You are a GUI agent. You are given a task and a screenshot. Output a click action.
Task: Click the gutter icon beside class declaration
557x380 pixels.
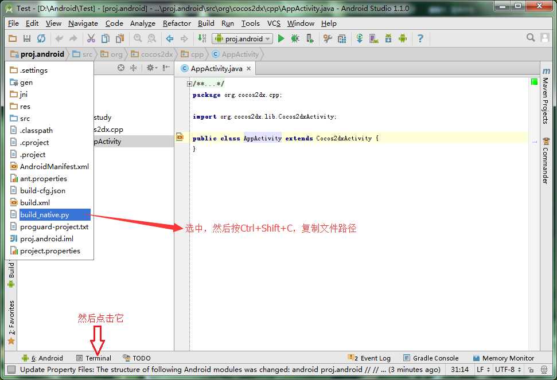(x=180, y=137)
